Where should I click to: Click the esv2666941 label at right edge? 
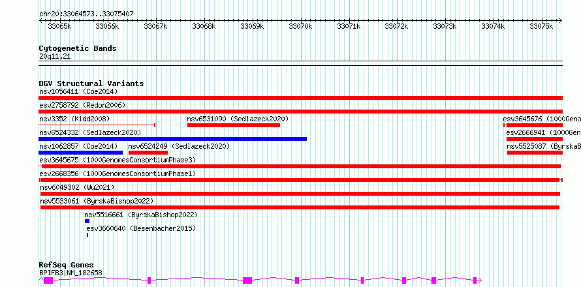tap(544, 132)
